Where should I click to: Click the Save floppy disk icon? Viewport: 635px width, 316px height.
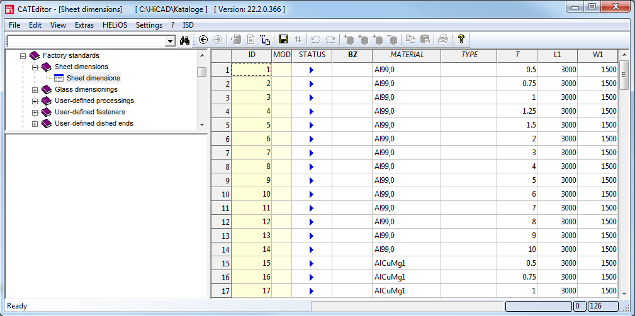pos(283,40)
